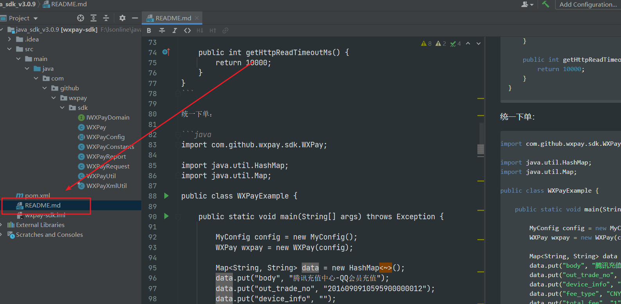Open Project panel settings gear
The width and height of the screenshot is (621, 304).
[x=122, y=18]
